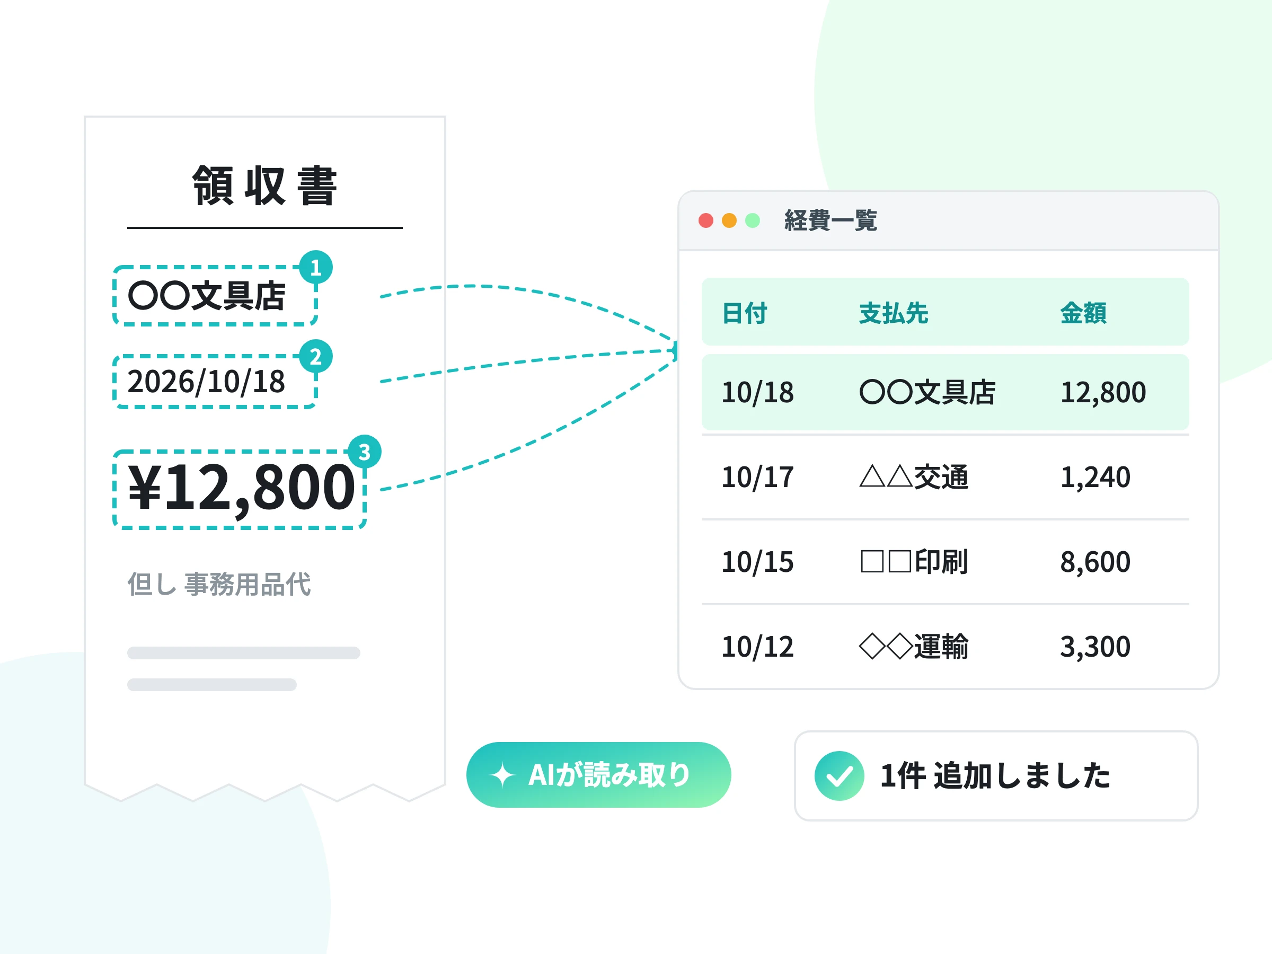1272x954 pixels.
Task: Click the 1件 追加しました notification
Action: 996,776
